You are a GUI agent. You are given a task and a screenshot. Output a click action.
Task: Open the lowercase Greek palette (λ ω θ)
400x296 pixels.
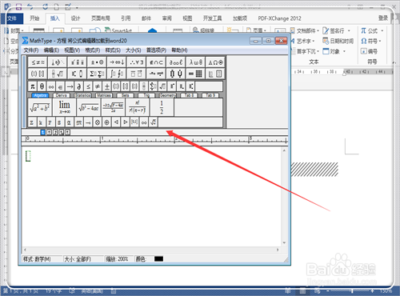click(196, 62)
